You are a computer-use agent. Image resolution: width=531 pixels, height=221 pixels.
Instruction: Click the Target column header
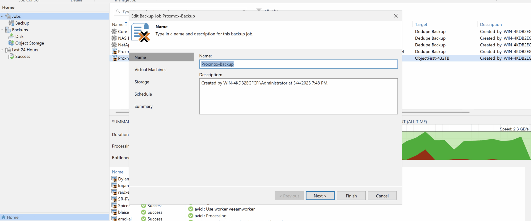[421, 24]
